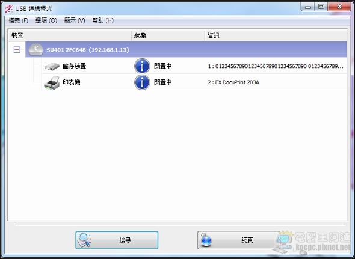This screenshot has width=355, height=259.
Task: Click info status icon for 印表機
Action: 142,82
